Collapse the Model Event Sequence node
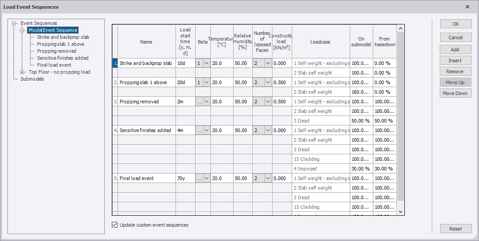 22,30
